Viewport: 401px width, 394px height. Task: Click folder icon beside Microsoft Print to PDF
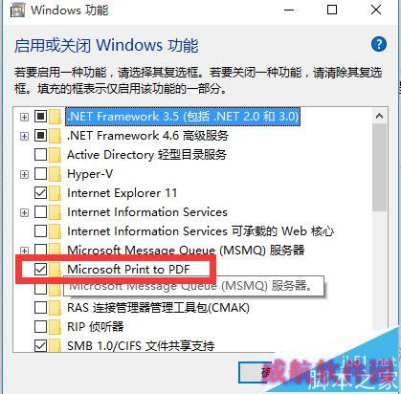coord(56,270)
